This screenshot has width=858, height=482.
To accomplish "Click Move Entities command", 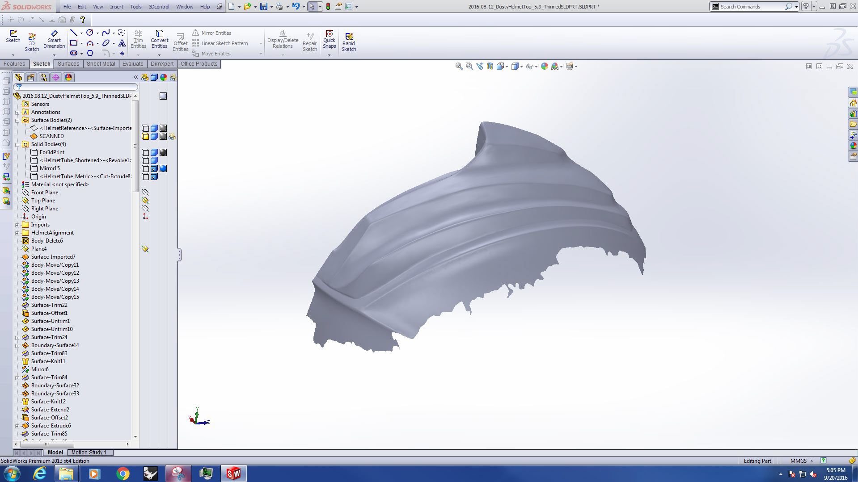I will (x=211, y=54).
